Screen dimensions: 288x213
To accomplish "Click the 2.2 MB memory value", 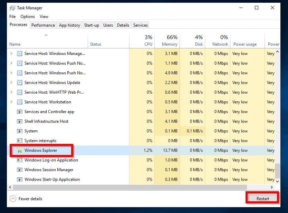I will pyautogui.click(x=171, y=83).
